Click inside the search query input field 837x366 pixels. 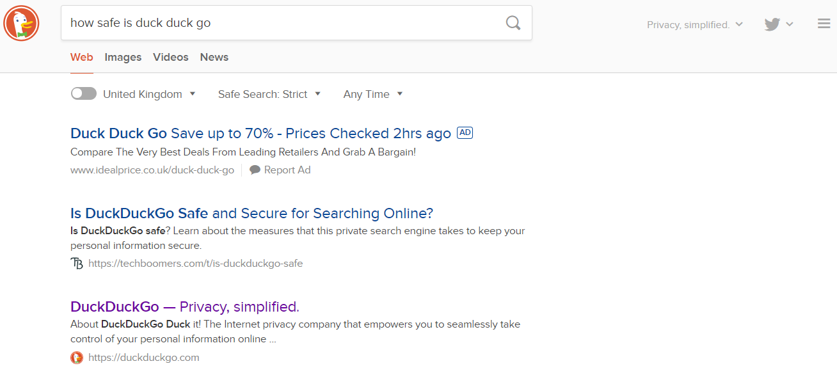pos(282,23)
